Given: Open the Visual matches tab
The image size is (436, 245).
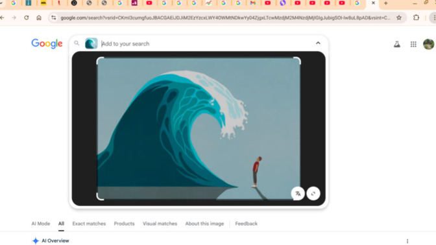Looking at the screenshot, I should point(160,224).
